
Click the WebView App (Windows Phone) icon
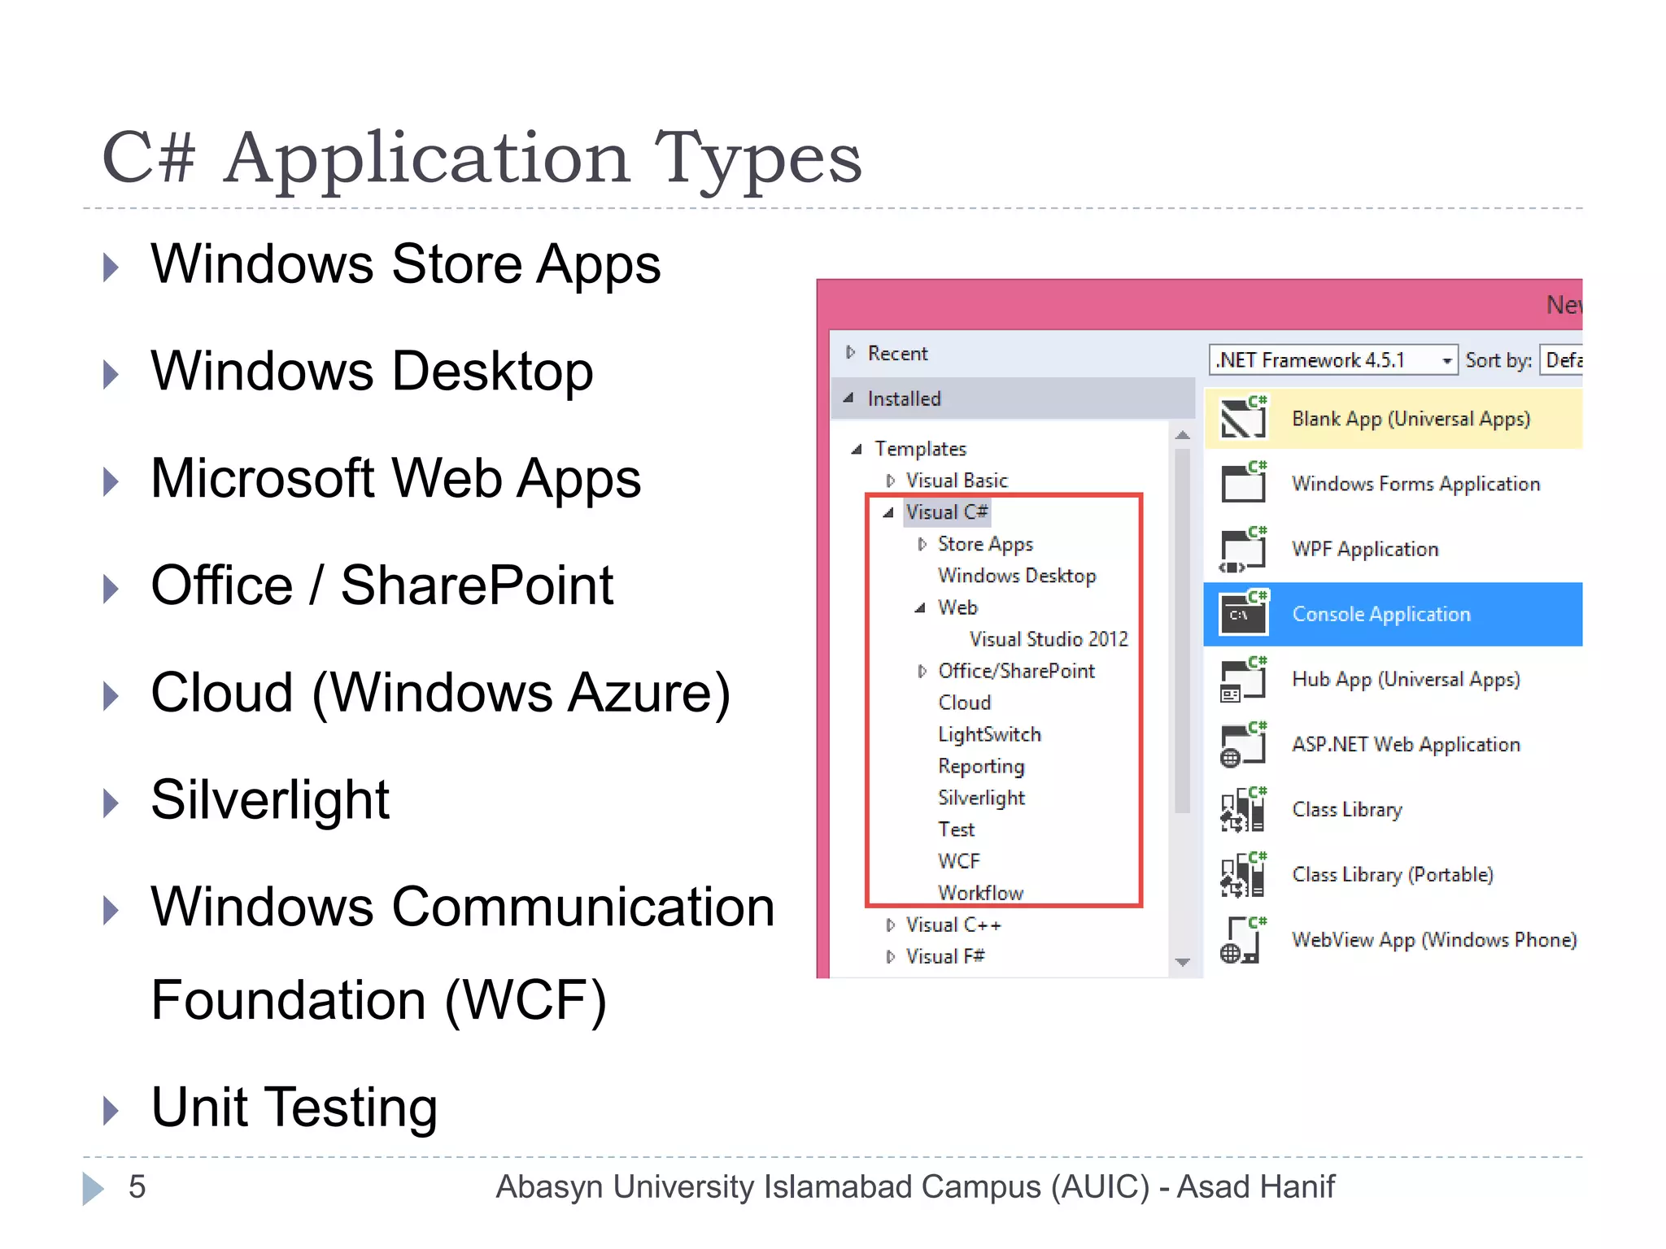click(1243, 940)
